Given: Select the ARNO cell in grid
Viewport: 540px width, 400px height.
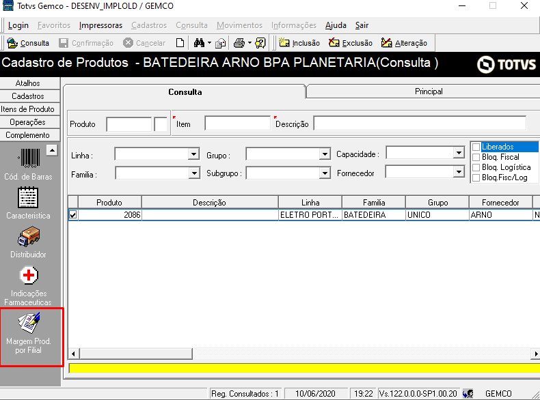Looking at the screenshot, I should pyautogui.click(x=501, y=215).
